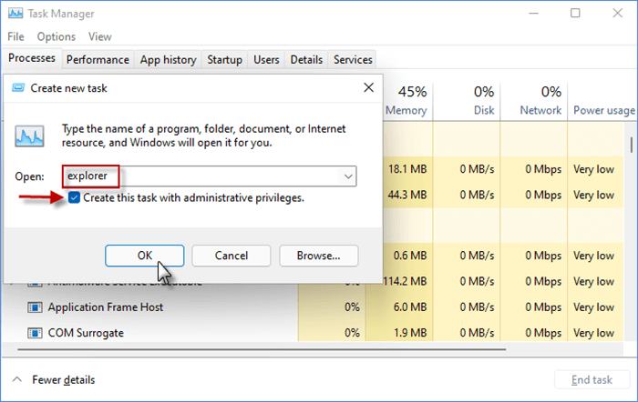Image resolution: width=638 pixels, height=402 pixels.
Task: Close the Create new task dialog
Action: [x=368, y=87]
